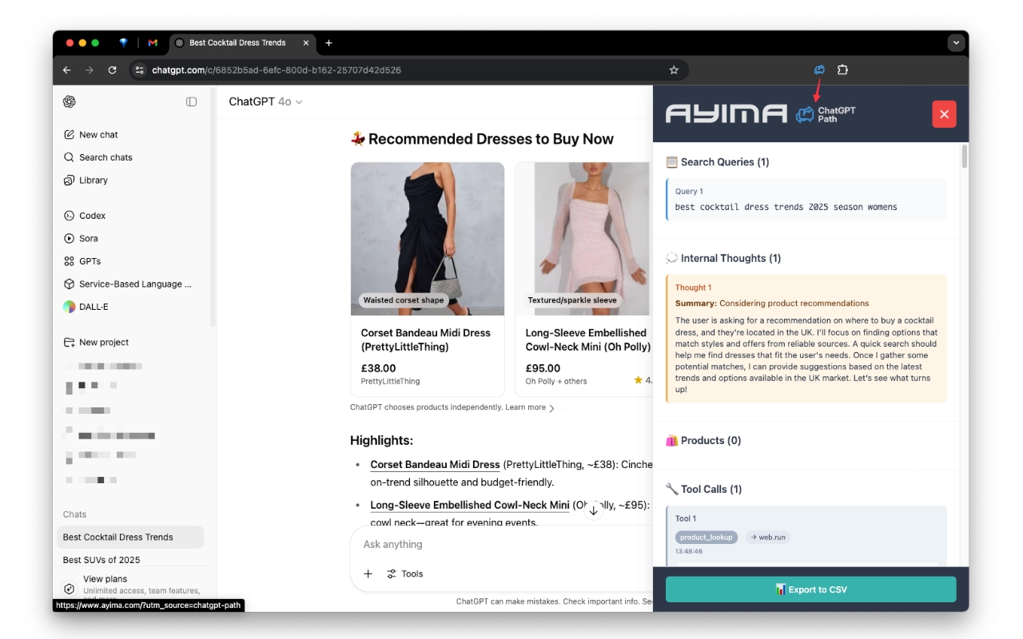This screenshot has width=1023, height=639.
Task: Open a new browser tab
Action: pos(328,43)
